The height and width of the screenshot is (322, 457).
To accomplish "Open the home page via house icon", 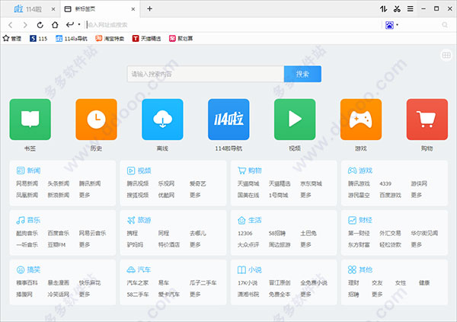I will point(55,25).
